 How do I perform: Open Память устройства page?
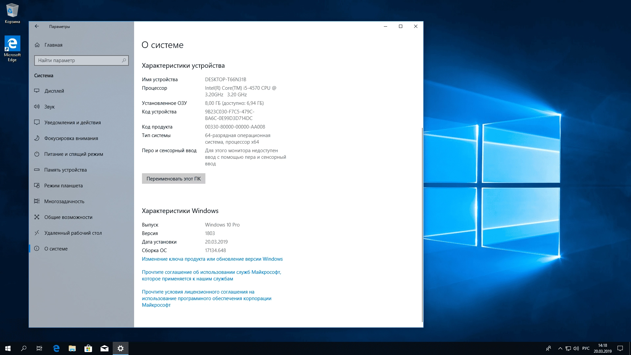[82, 170]
